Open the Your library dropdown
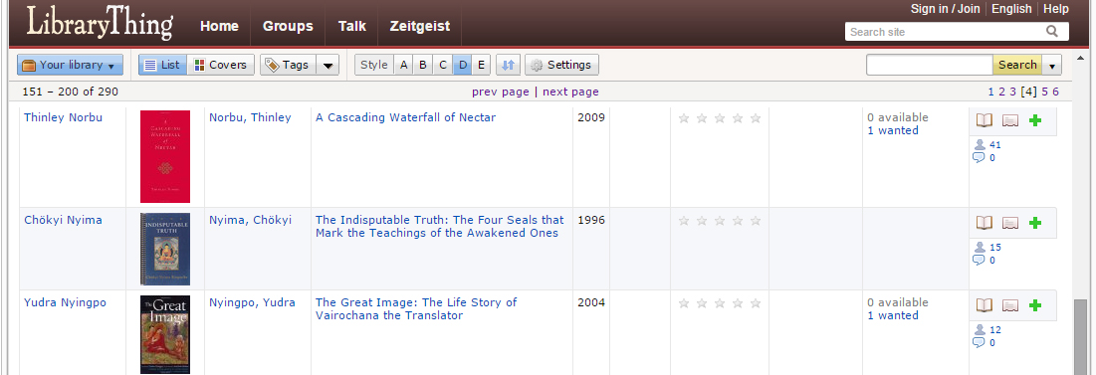 pos(70,65)
